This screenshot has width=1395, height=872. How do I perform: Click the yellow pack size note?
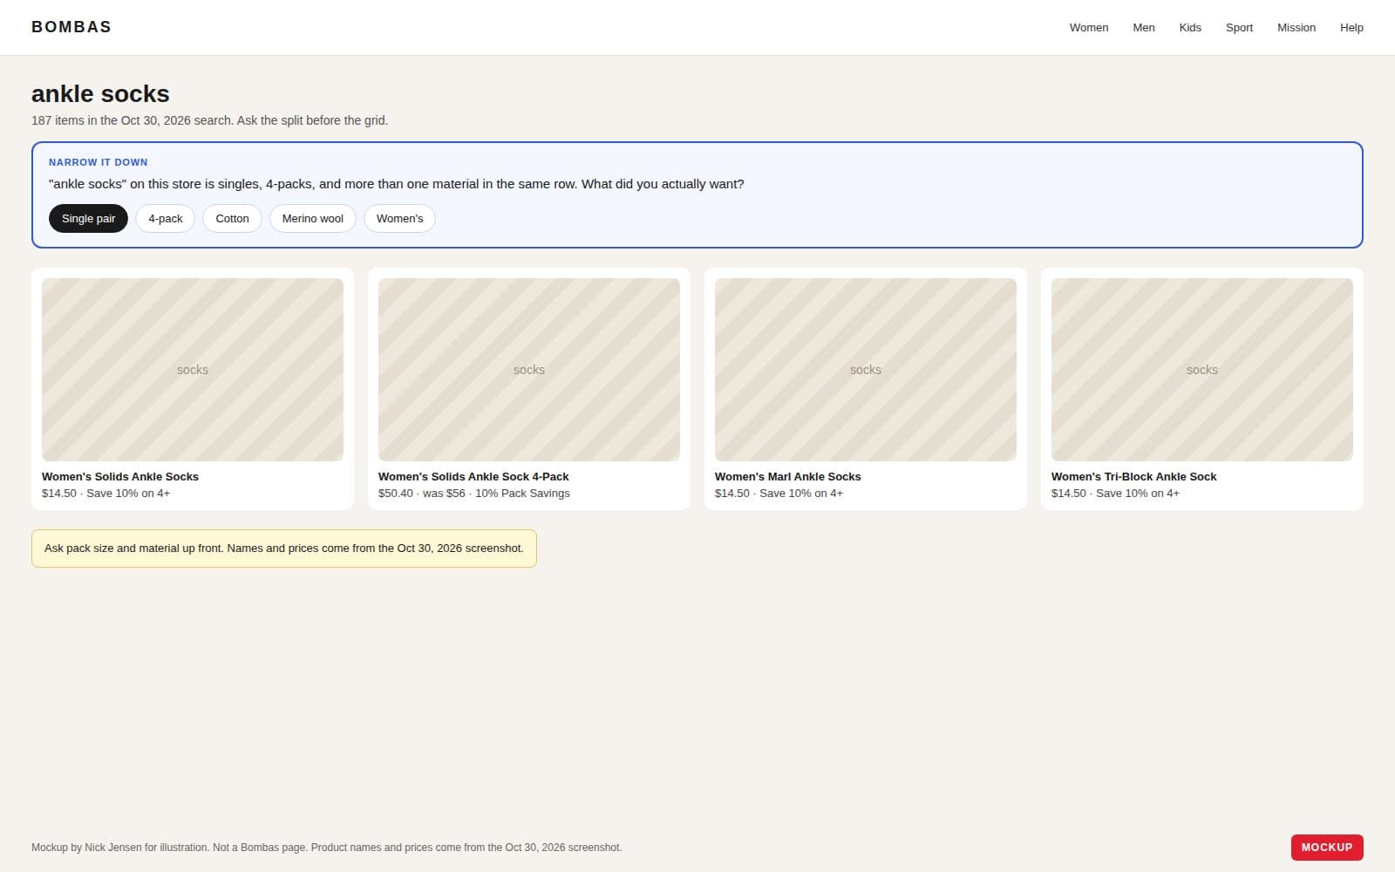coord(284,548)
